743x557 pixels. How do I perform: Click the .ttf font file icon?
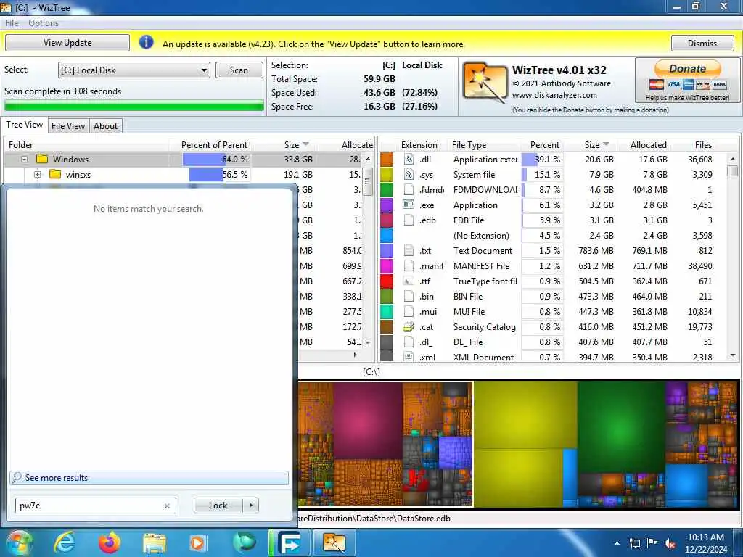pos(409,281)
